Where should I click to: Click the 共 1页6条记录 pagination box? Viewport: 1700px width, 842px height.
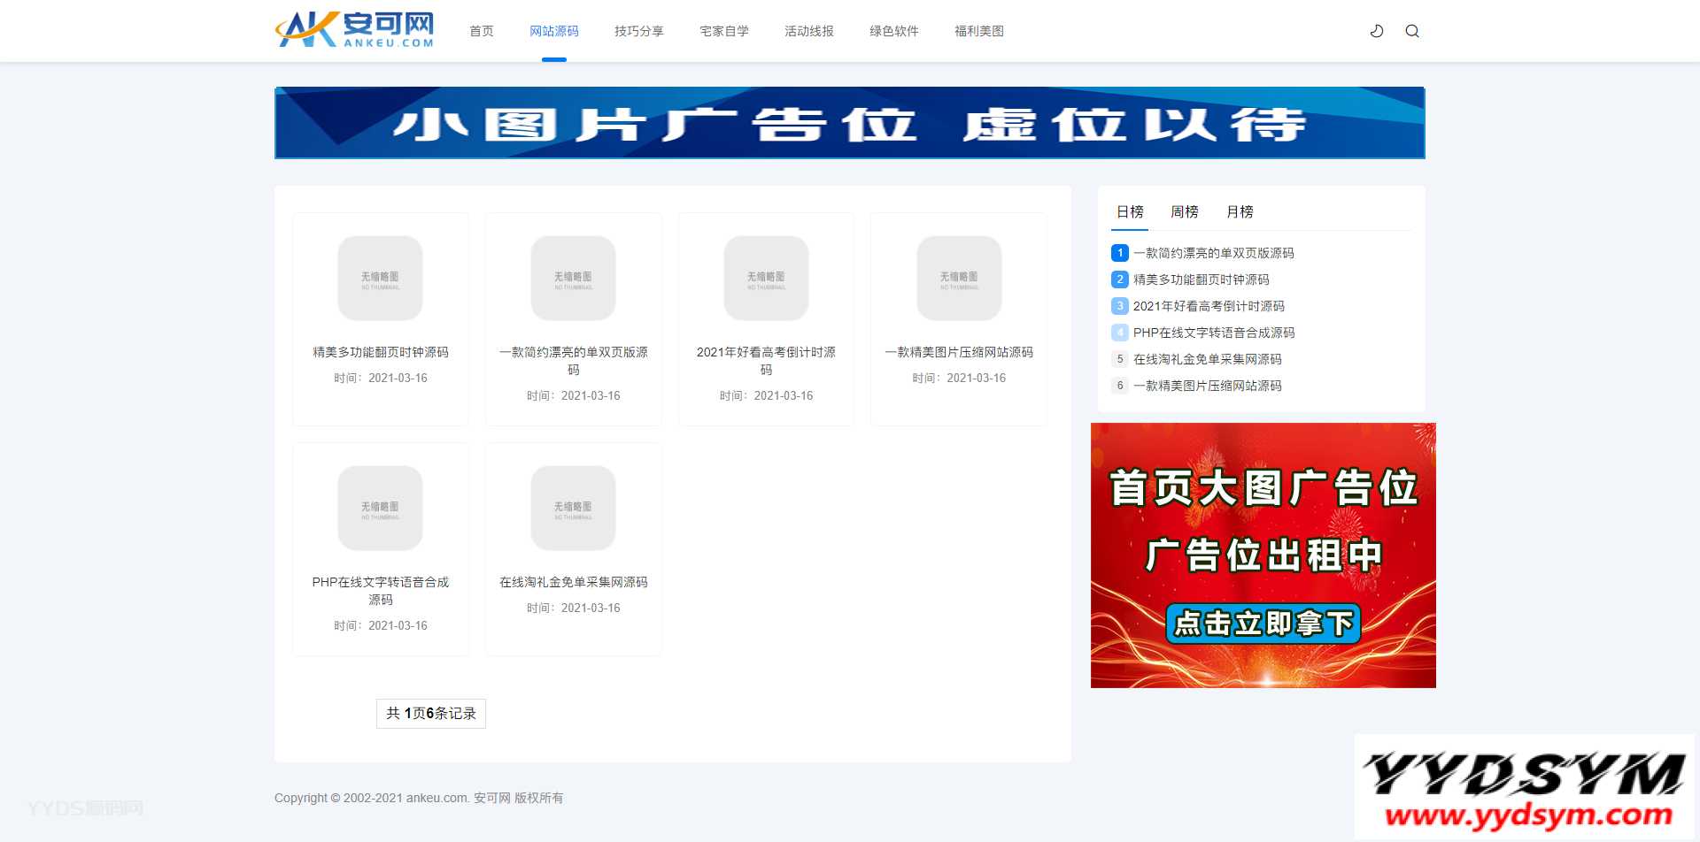[x=431, y=713]
